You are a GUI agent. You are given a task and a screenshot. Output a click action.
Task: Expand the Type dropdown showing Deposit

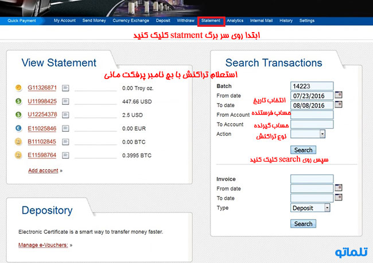(x=310, y=208)
